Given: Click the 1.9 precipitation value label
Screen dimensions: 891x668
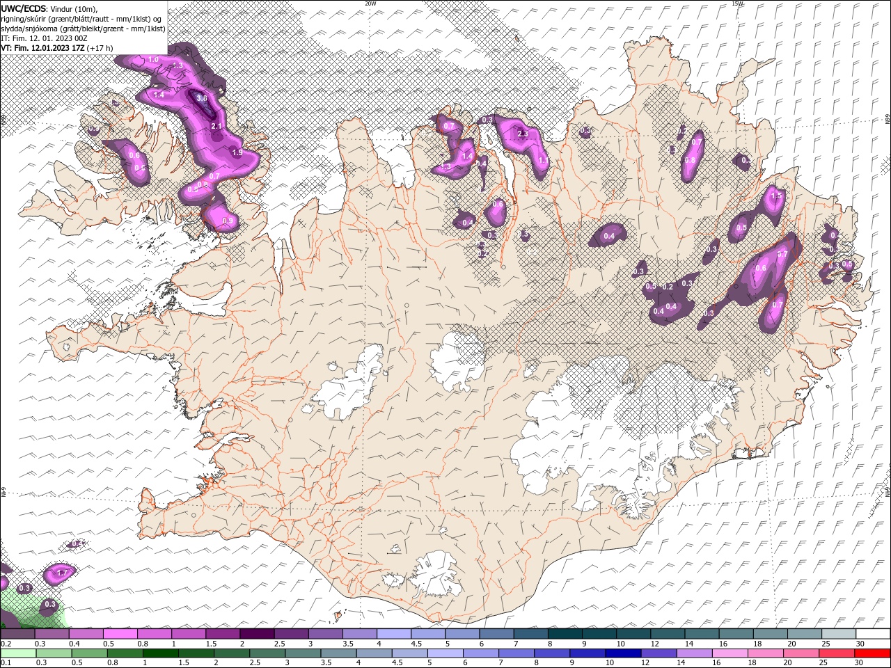Looking at the screenshot, I should coord(237,152).
